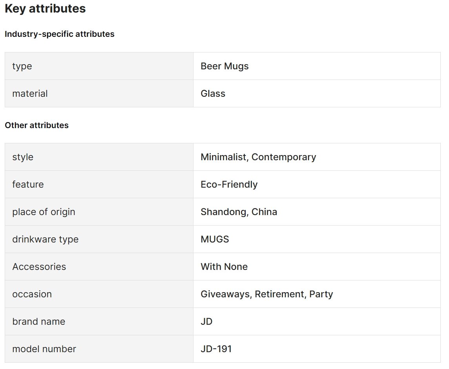This screenshot has height=369, width=449.
Task: Select the JD brand name value
Action: 206,322
